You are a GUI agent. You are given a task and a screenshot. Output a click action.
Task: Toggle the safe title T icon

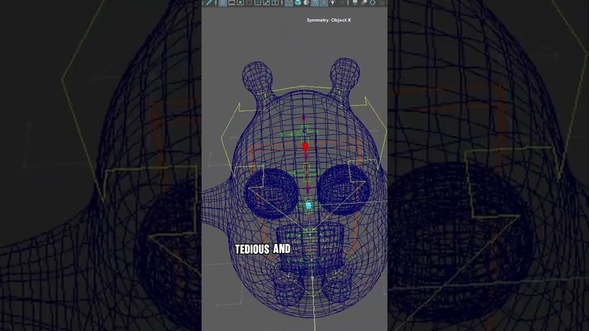click(x=275, y=3)
